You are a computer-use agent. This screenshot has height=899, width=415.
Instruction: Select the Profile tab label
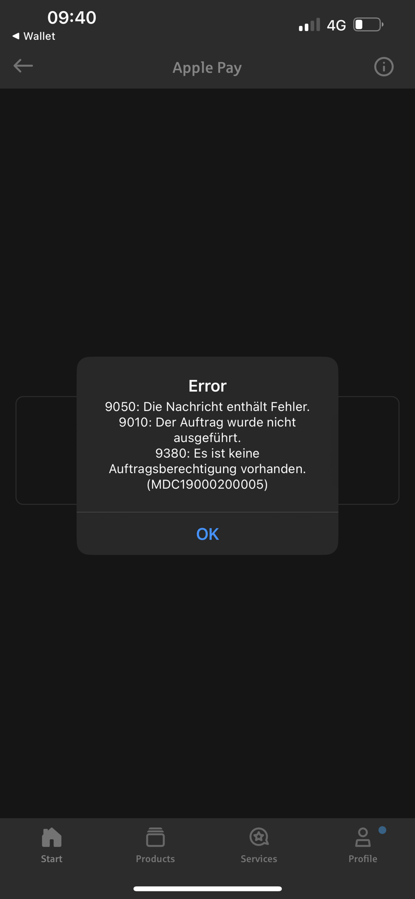pyautogui.click(x=363, y=859)
